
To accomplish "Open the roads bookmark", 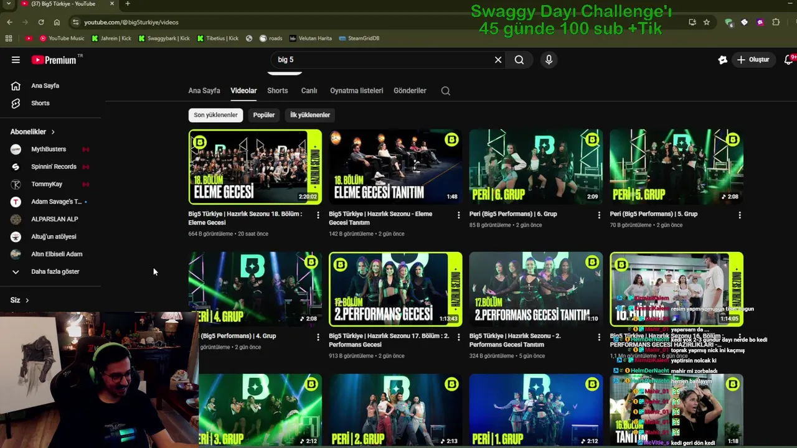I will [271, 38].
